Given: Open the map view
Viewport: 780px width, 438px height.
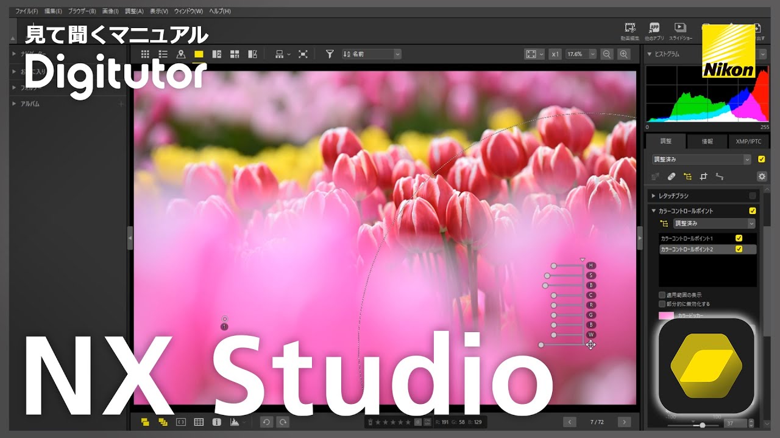Looking at the screenshot, I should click(180, 54).
